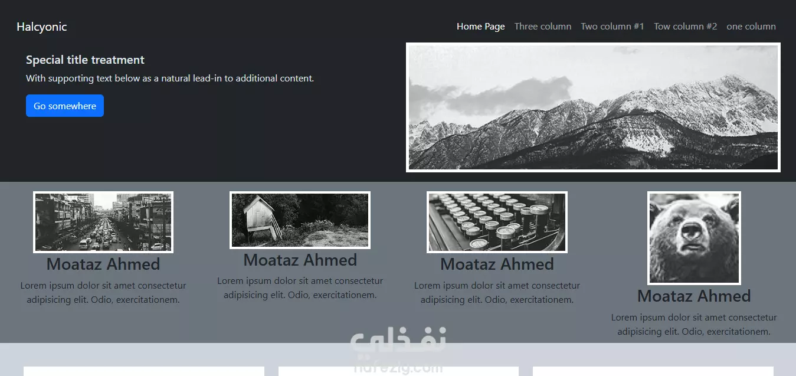
Task: Click the snowy mountain banner image
Action: pos(593,107)
